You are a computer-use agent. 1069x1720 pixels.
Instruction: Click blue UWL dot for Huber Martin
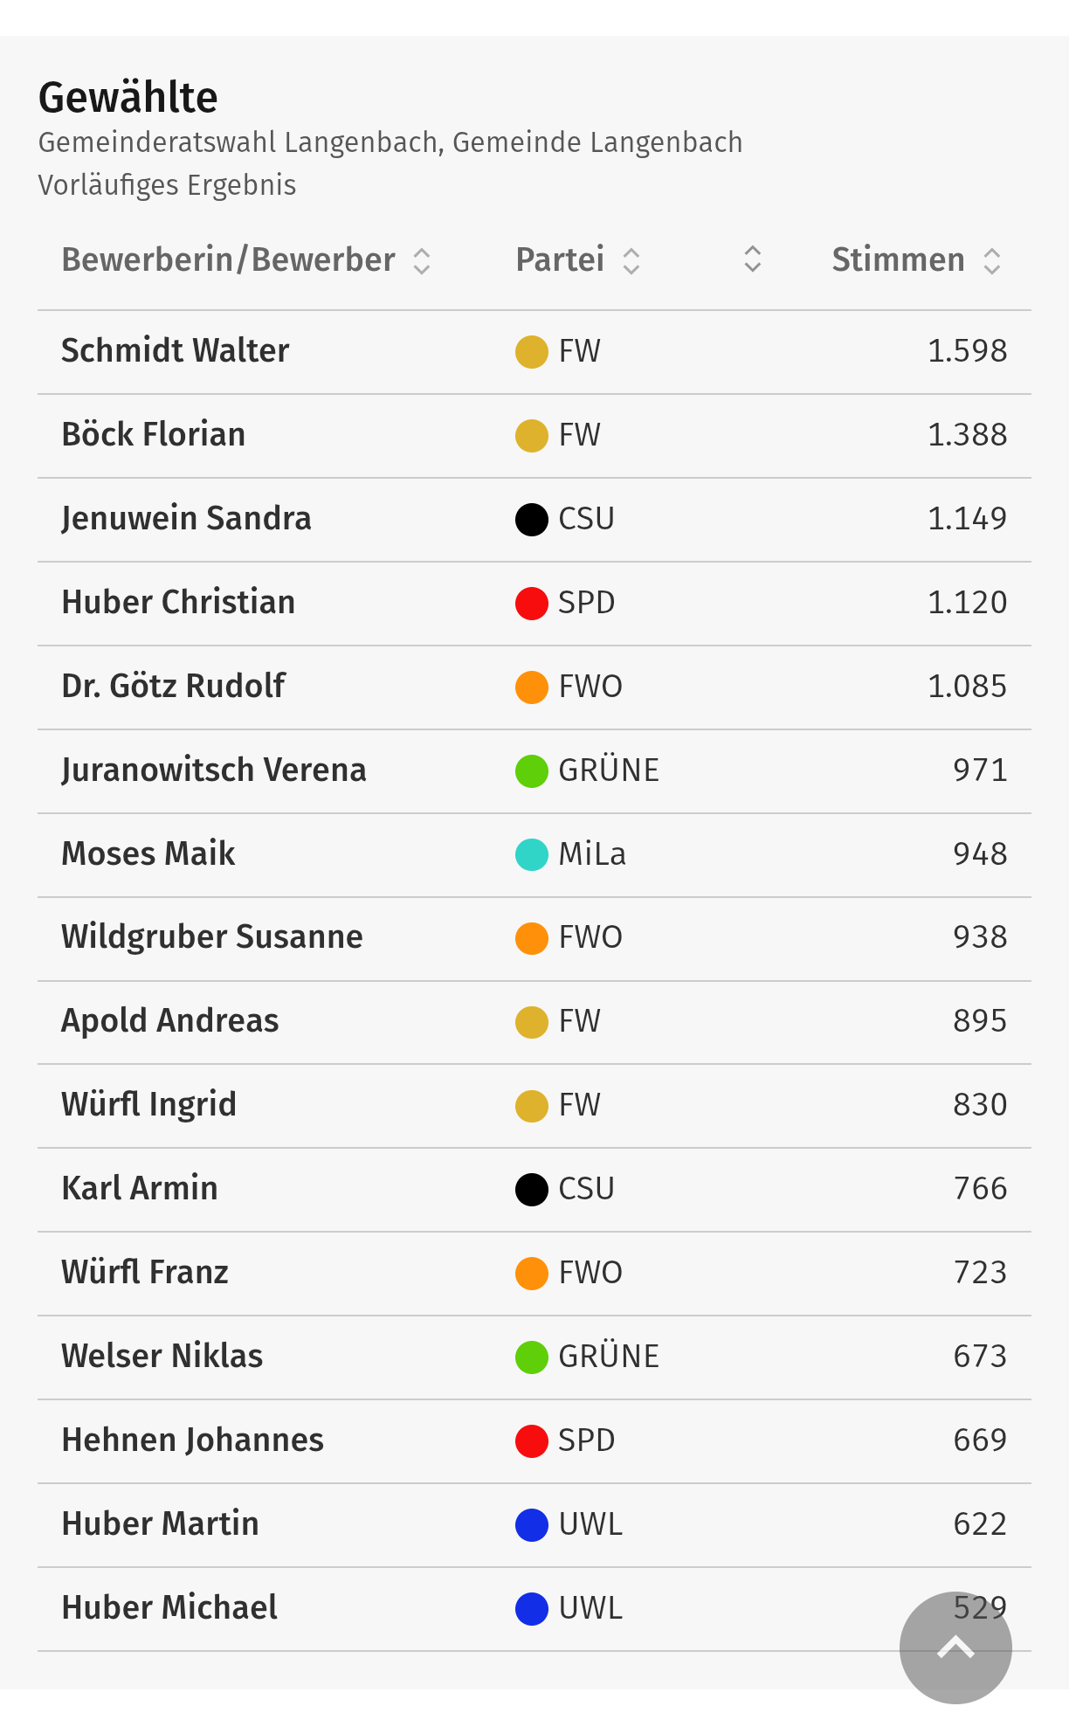(531, 1525)
